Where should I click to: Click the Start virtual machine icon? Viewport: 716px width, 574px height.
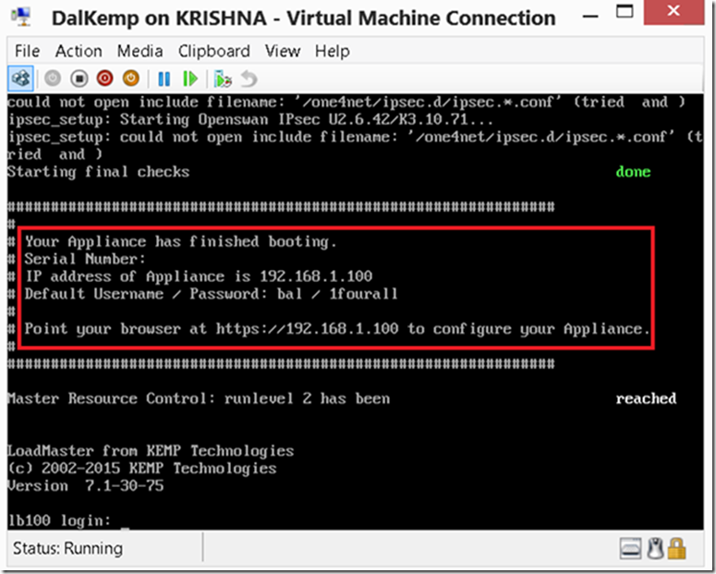pos(53,79)
